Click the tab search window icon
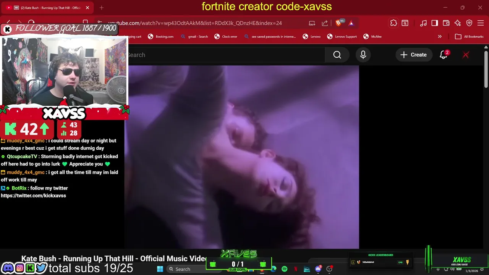The width and height of the screenshot is (489, 275). (x=405, y=23)
